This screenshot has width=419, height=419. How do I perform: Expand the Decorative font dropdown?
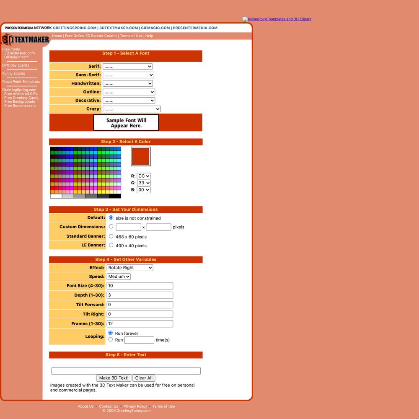tap(129, 101)
